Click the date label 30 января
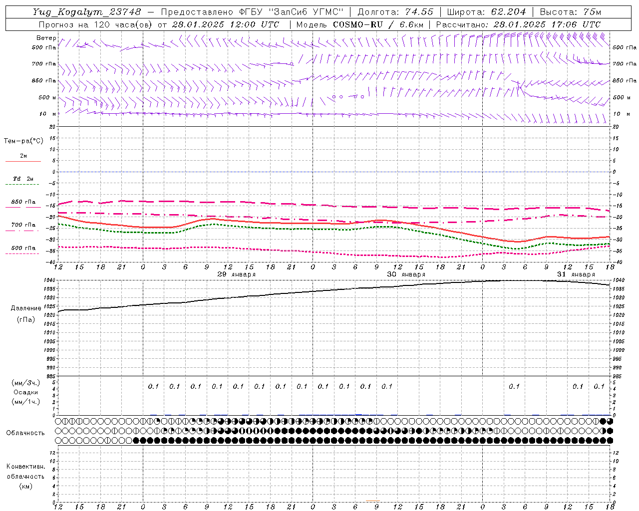This screenshot has height=511, width=639. click(x=406, y=274)
